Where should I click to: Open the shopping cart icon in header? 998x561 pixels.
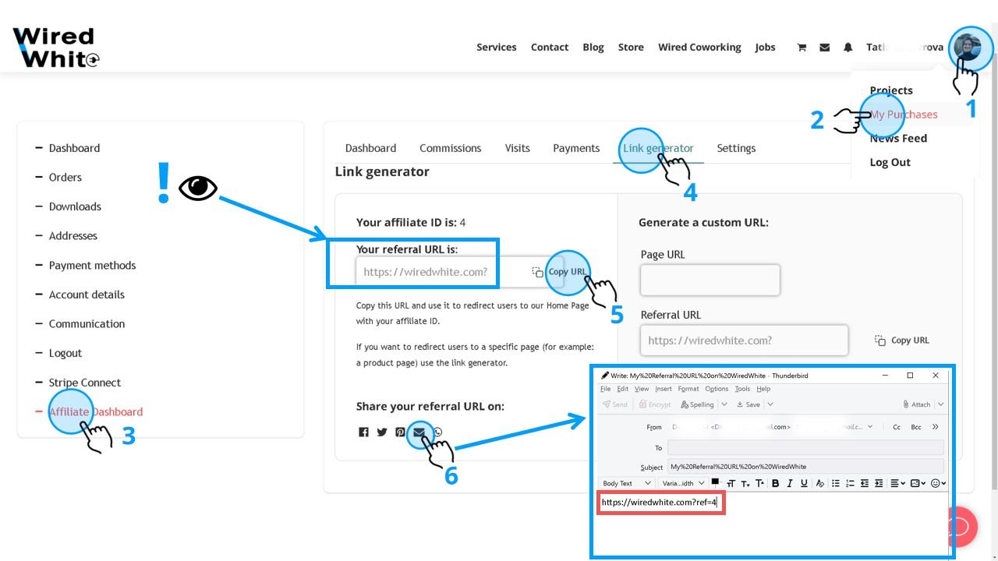coord(801,48)
